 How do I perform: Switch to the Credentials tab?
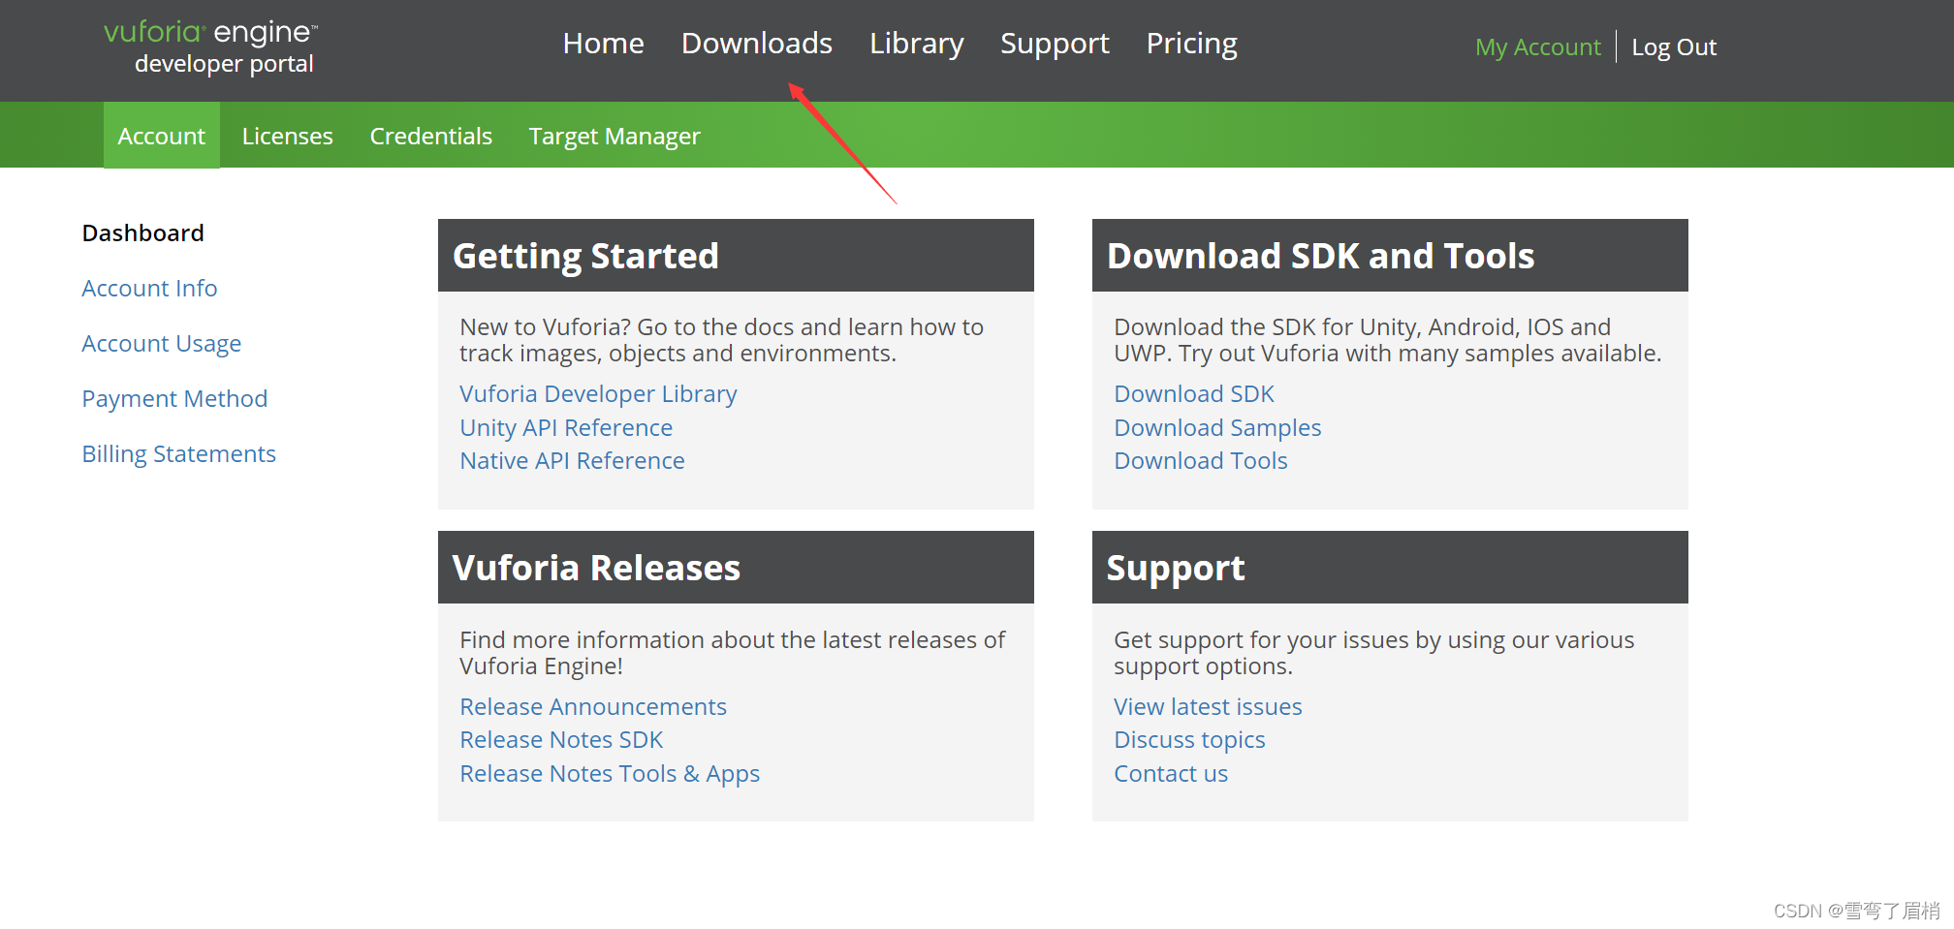[430, 136]
